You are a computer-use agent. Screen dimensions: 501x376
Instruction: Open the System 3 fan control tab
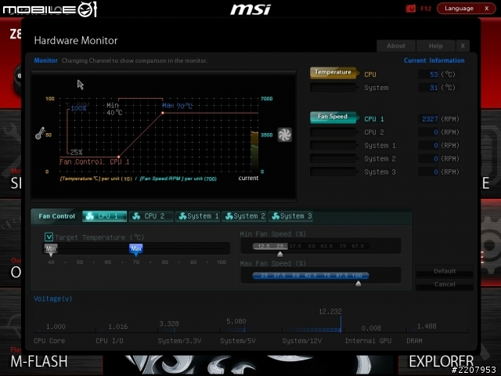[x=291, y=216]
